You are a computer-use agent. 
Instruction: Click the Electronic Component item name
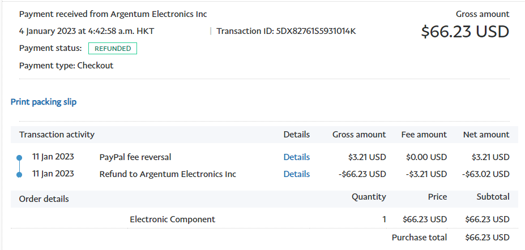pyautogui.click(x=172, y=219)
